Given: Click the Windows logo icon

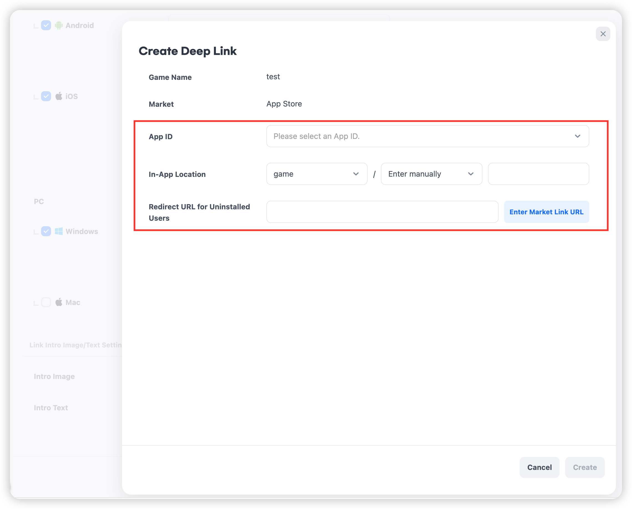Looking at the screenshot, I should click(59, 231).
